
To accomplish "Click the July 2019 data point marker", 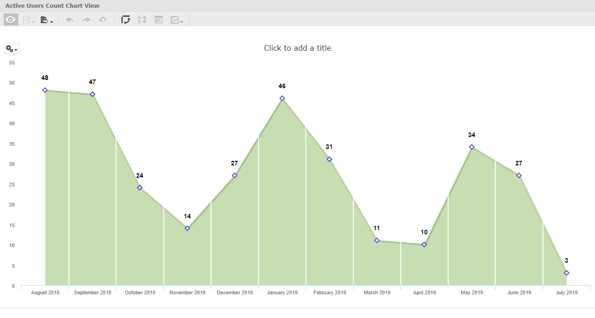I will [567, 273].
